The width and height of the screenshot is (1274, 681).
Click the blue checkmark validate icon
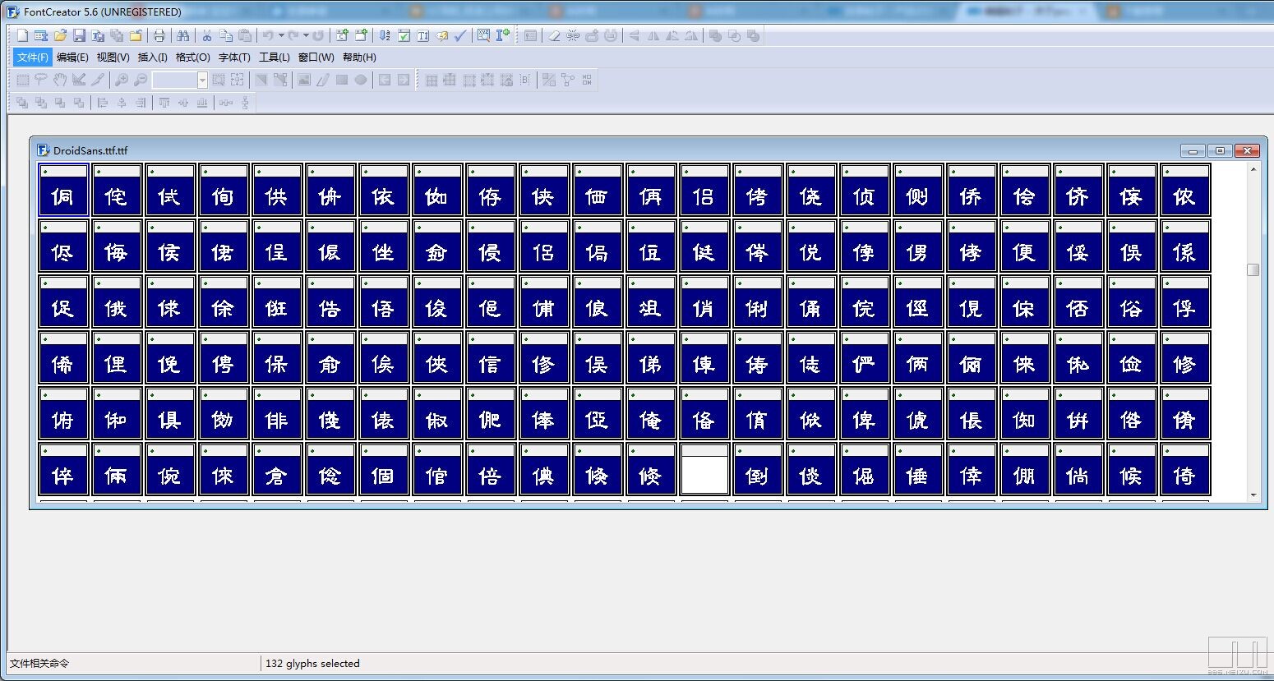pyautogui.click(x=460, y=35)
